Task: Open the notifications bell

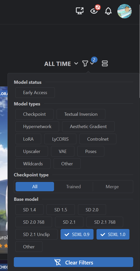Action: click(108, 11)
